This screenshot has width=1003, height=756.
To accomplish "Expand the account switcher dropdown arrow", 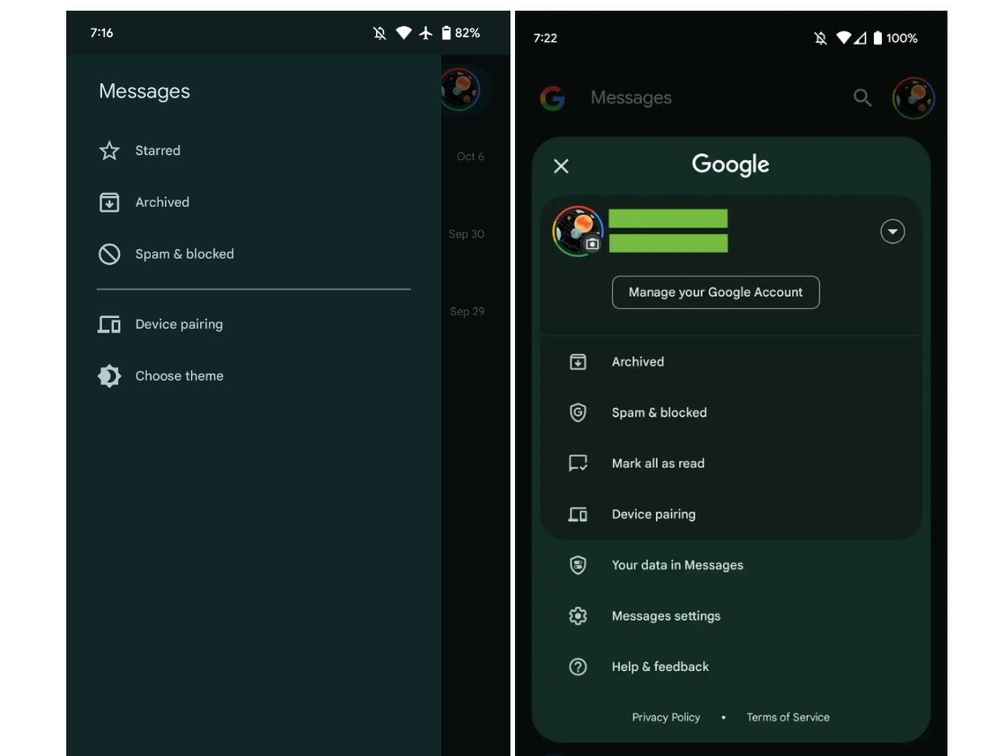I will point(892,232).
